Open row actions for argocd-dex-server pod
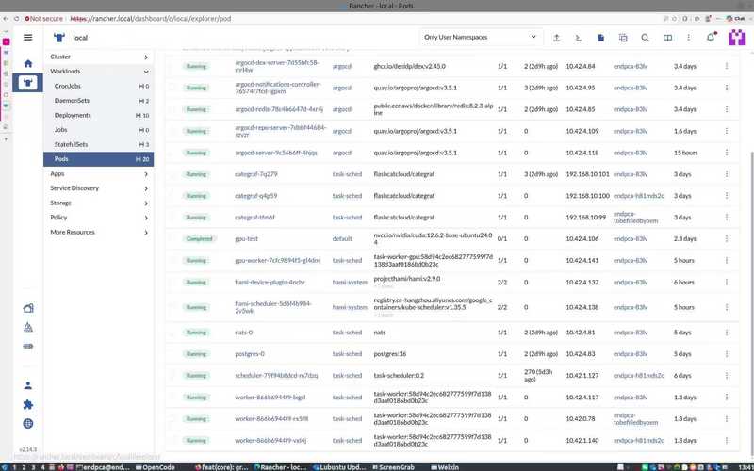The width and height of the screenshot is (754, 471). (x=726, y=66)
